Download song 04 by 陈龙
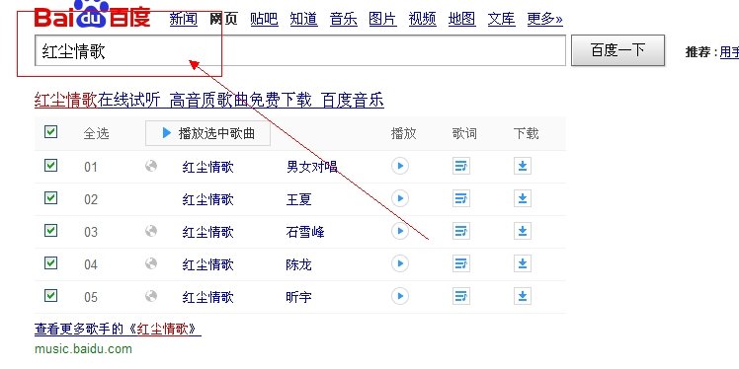 pyautogui.click(x=523, y=263)
